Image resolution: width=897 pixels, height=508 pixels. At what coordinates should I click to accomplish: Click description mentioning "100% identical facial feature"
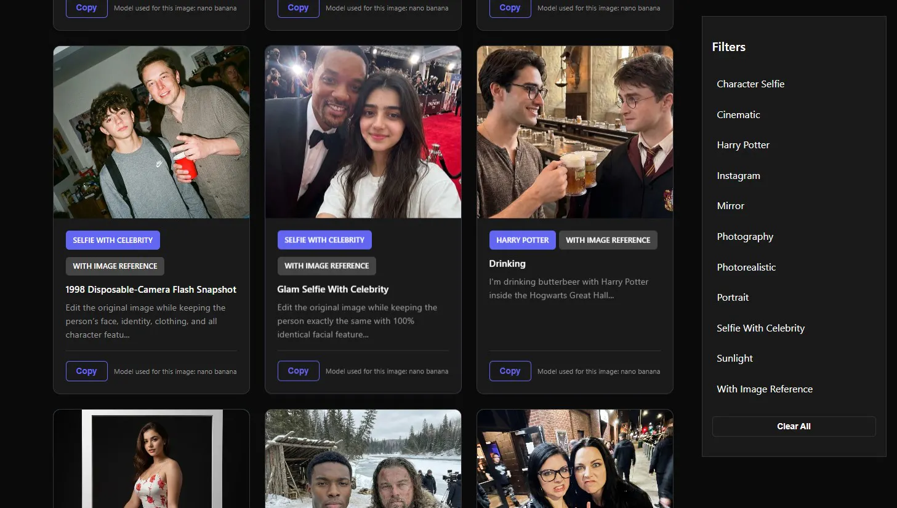coord(357,321)
